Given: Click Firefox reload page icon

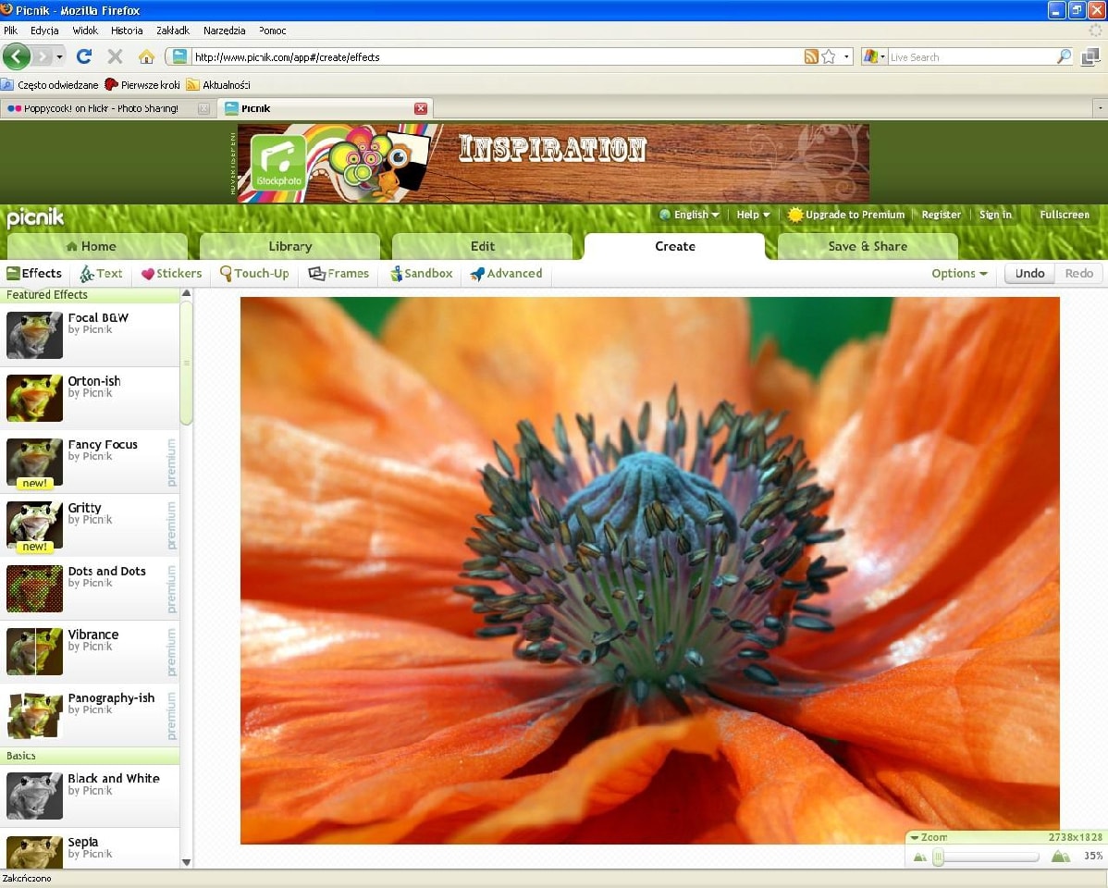Looking at the screenshot, I should click(84, 56).
